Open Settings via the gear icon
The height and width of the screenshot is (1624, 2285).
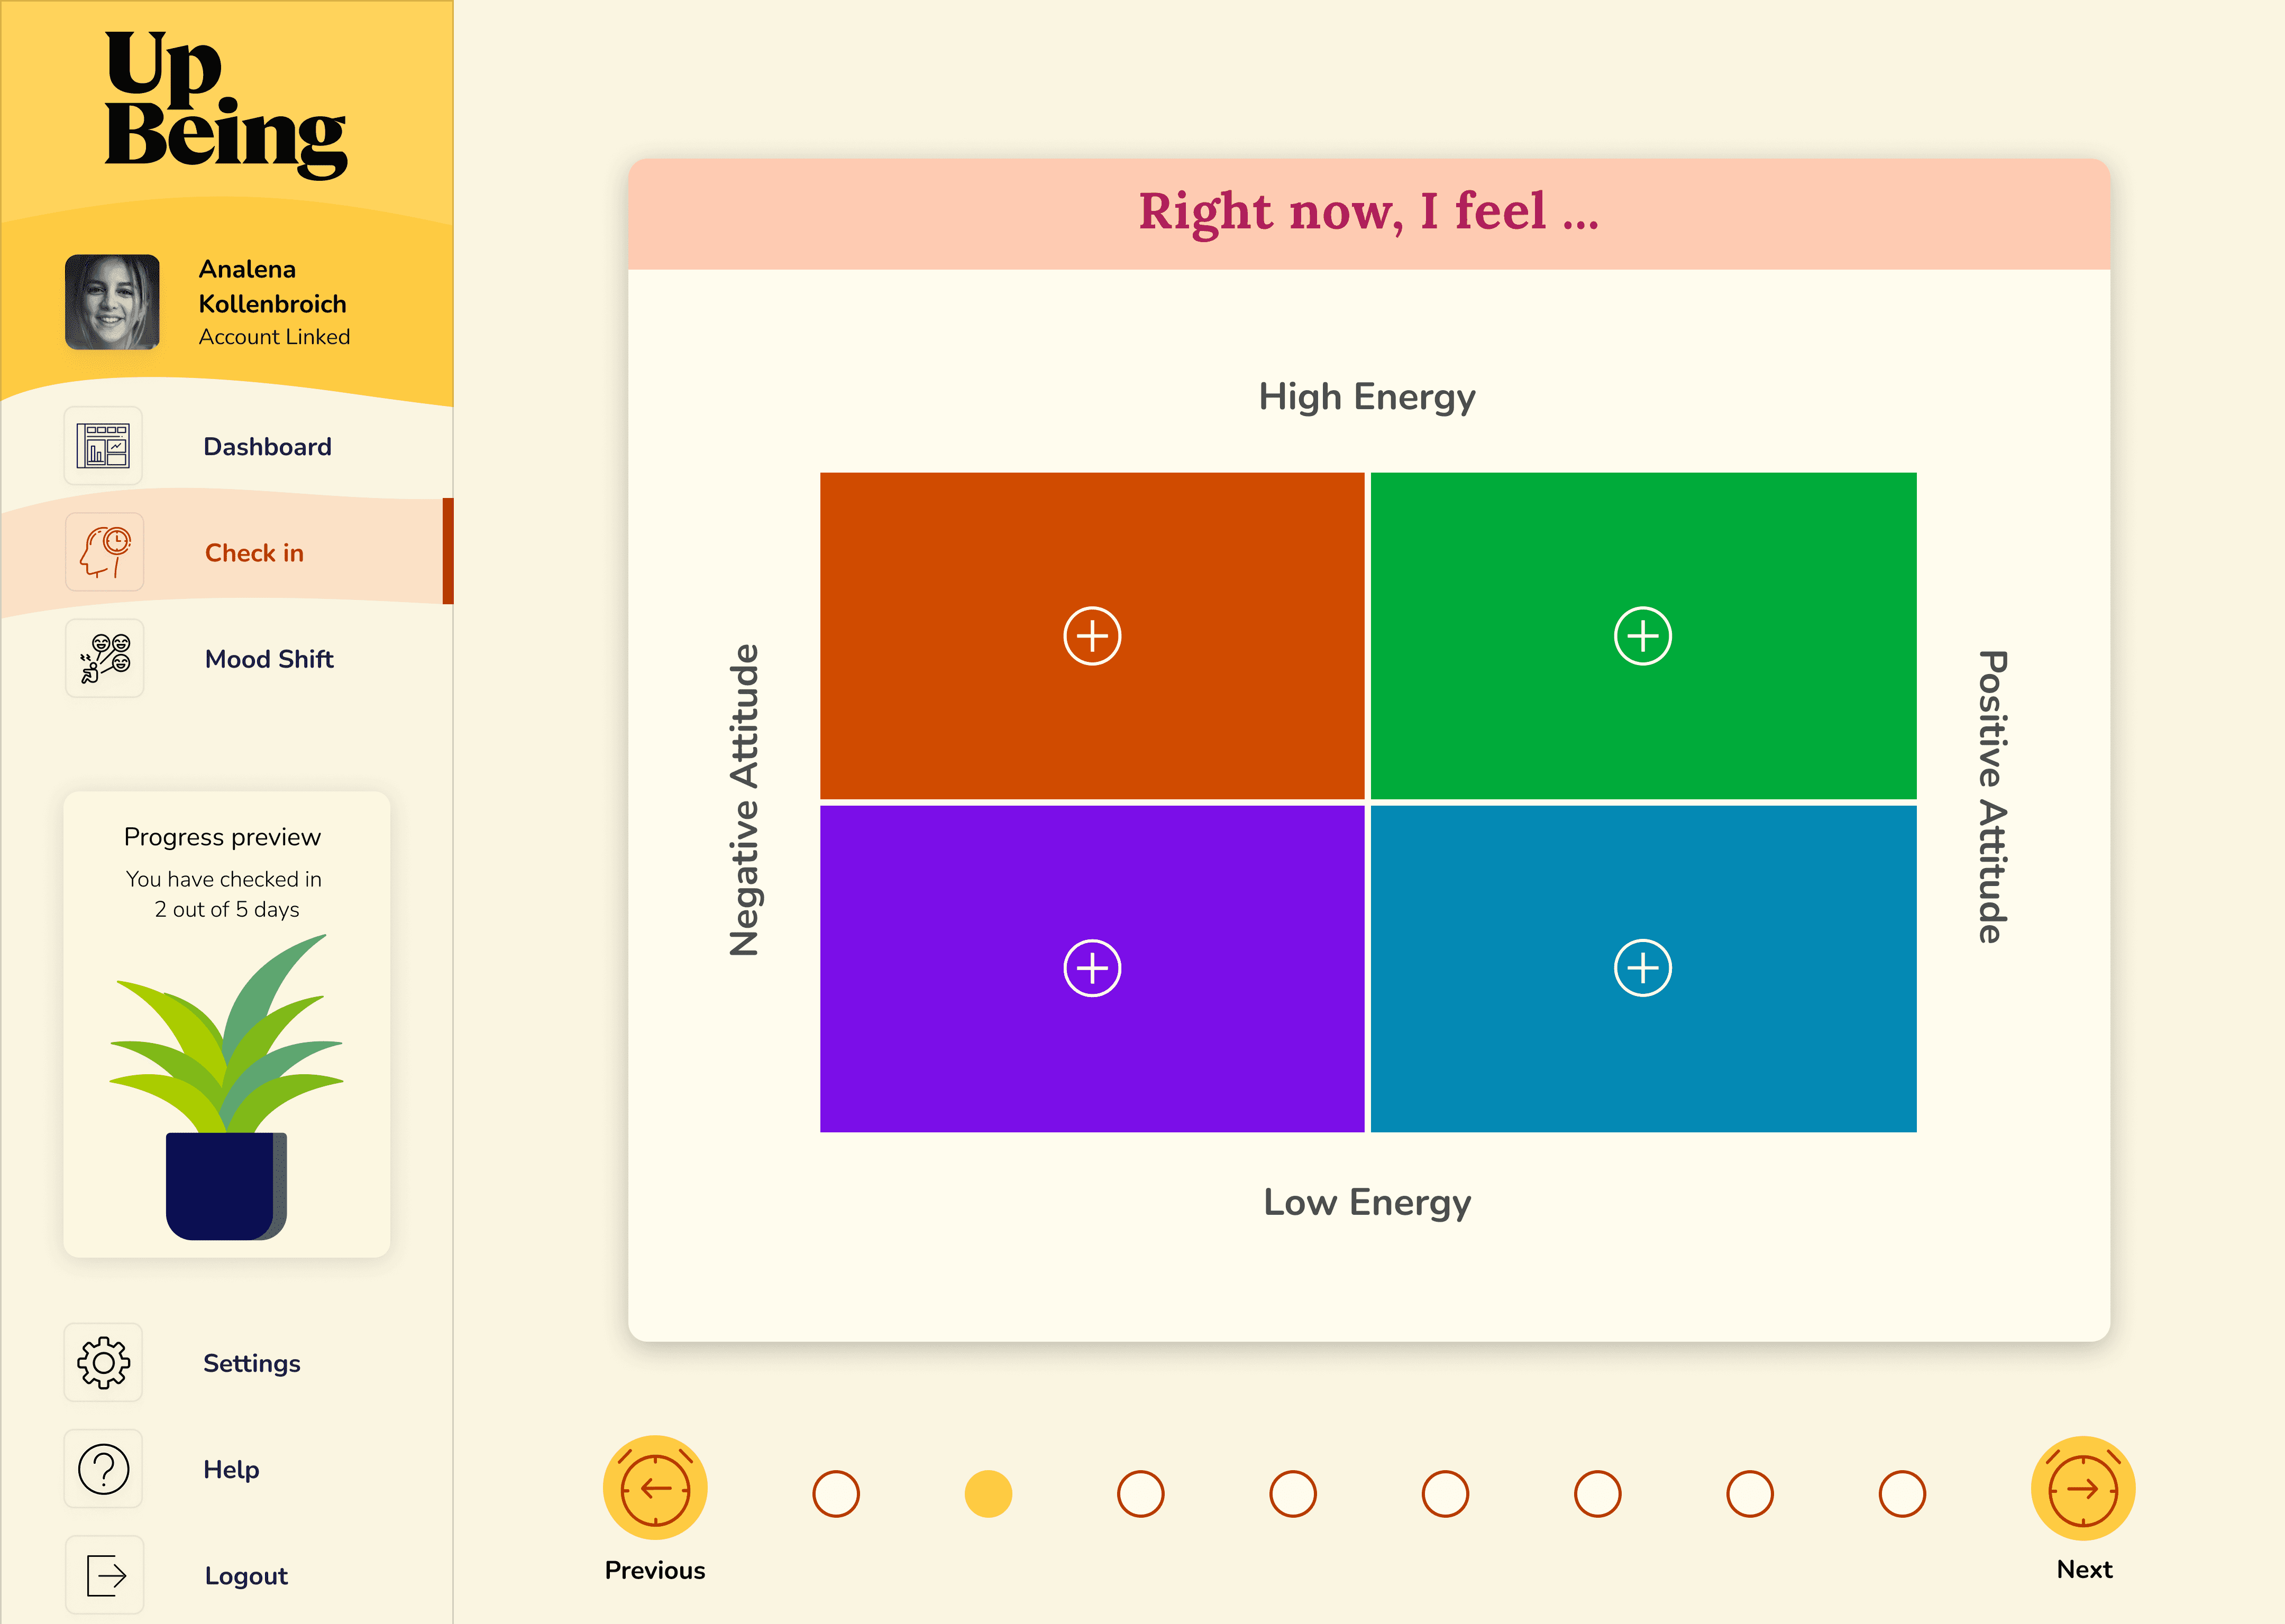103,1362
